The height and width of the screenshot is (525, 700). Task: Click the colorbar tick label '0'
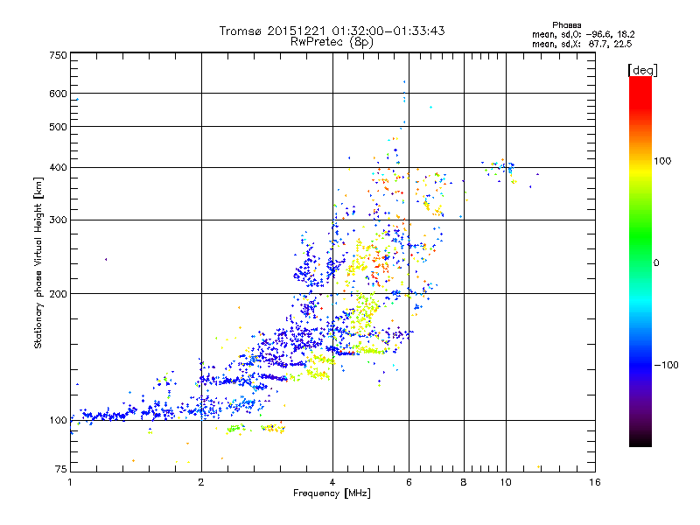(656, 262)
